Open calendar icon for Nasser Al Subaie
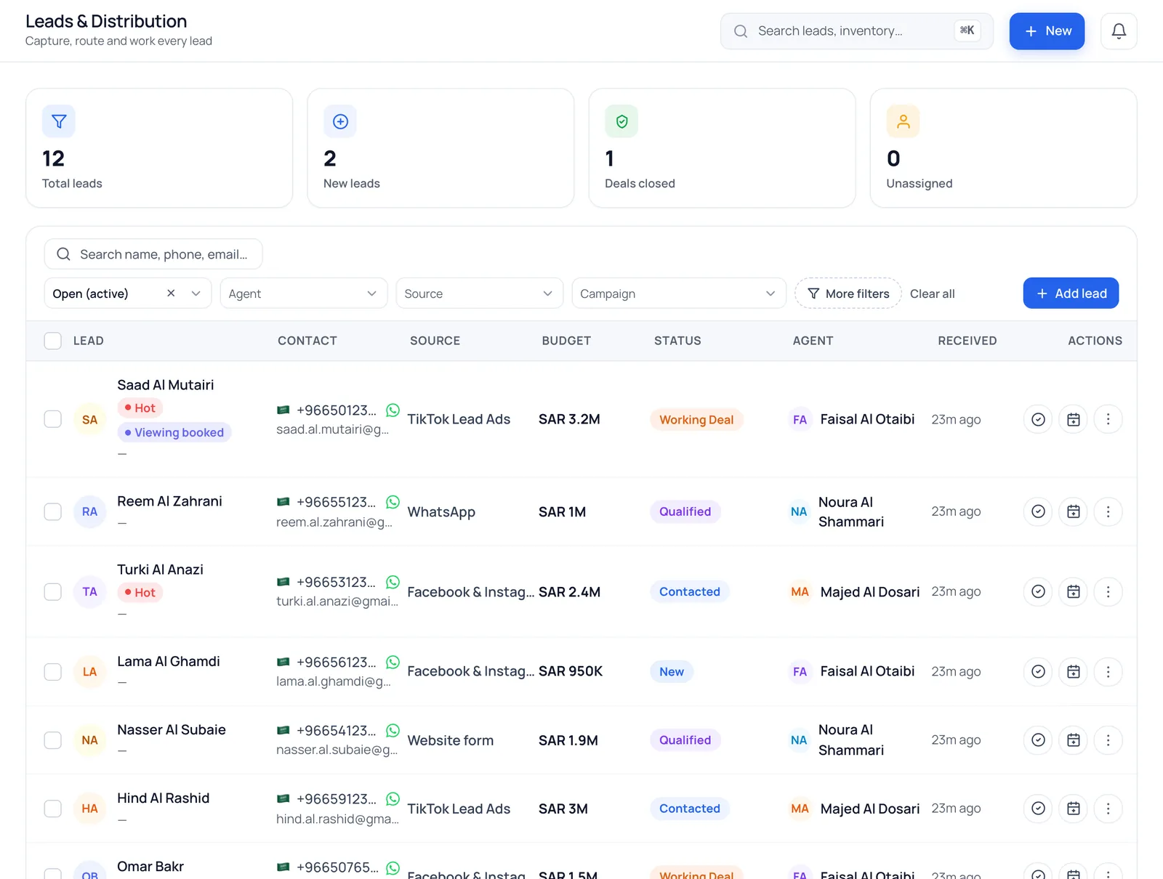Screen dimensions: 1163x879 (x=1073, y=740)
